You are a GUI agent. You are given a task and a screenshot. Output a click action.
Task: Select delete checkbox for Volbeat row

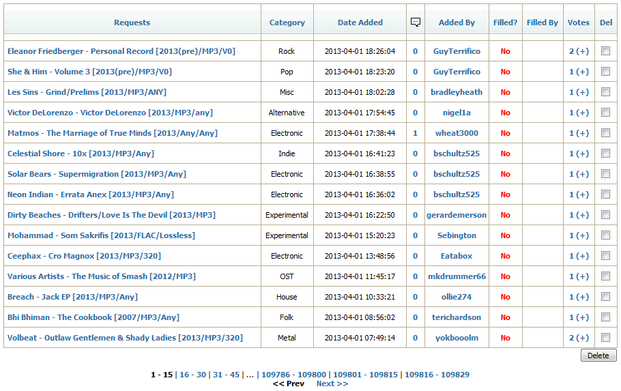(605, 338)
